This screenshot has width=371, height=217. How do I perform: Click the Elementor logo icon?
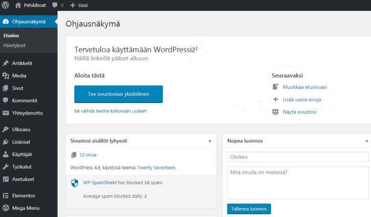click(x=6, y=196)
